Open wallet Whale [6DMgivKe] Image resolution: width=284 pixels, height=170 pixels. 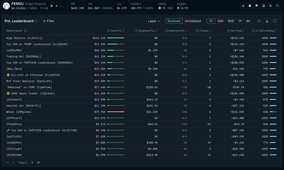[19, 112]
